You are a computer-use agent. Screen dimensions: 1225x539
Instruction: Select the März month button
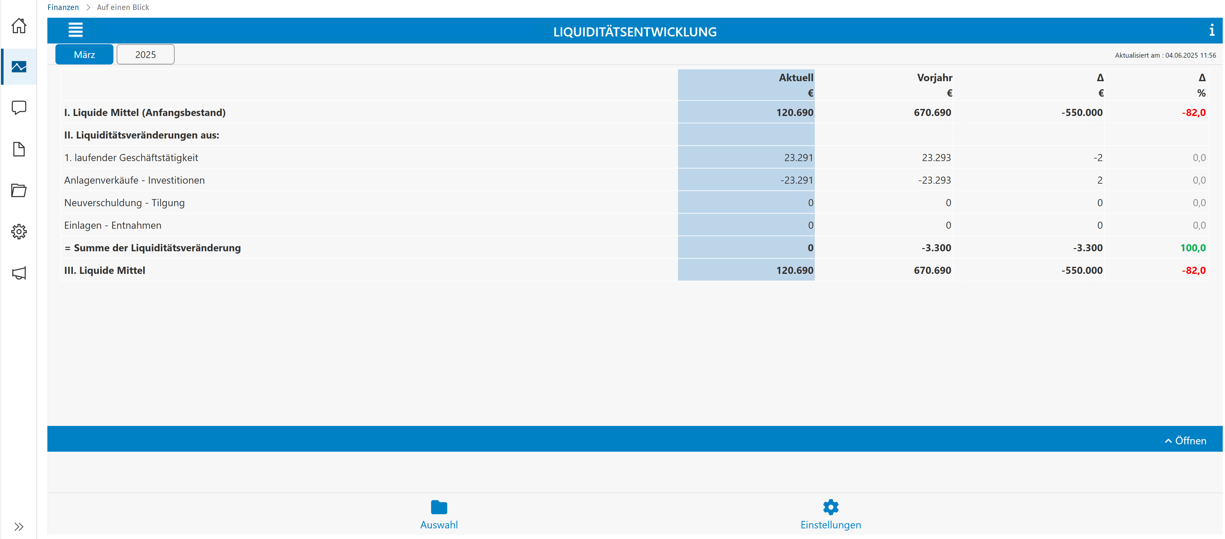(x=84, y=55)
